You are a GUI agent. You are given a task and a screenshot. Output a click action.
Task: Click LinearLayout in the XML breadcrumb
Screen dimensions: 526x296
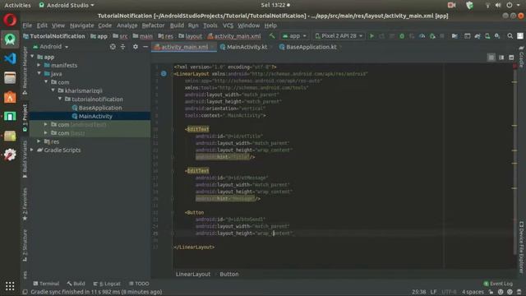[193, 274]
